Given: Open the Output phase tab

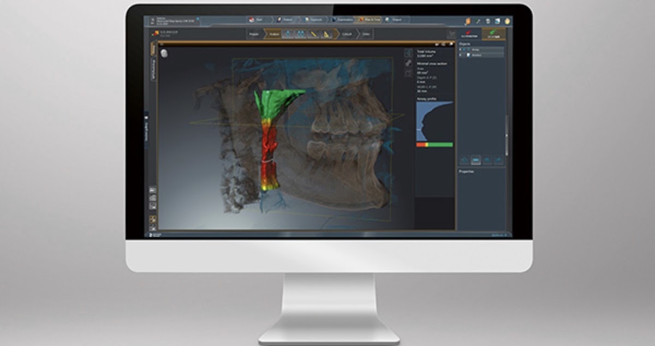Looking at the screenshot, I should tap(397, 20).
